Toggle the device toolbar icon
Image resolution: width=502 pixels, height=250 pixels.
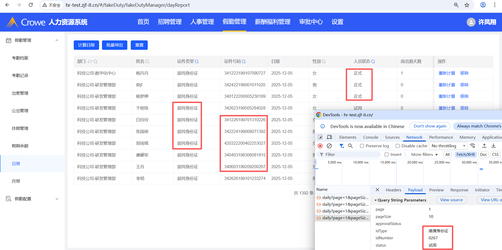click(x=329, y=137)
